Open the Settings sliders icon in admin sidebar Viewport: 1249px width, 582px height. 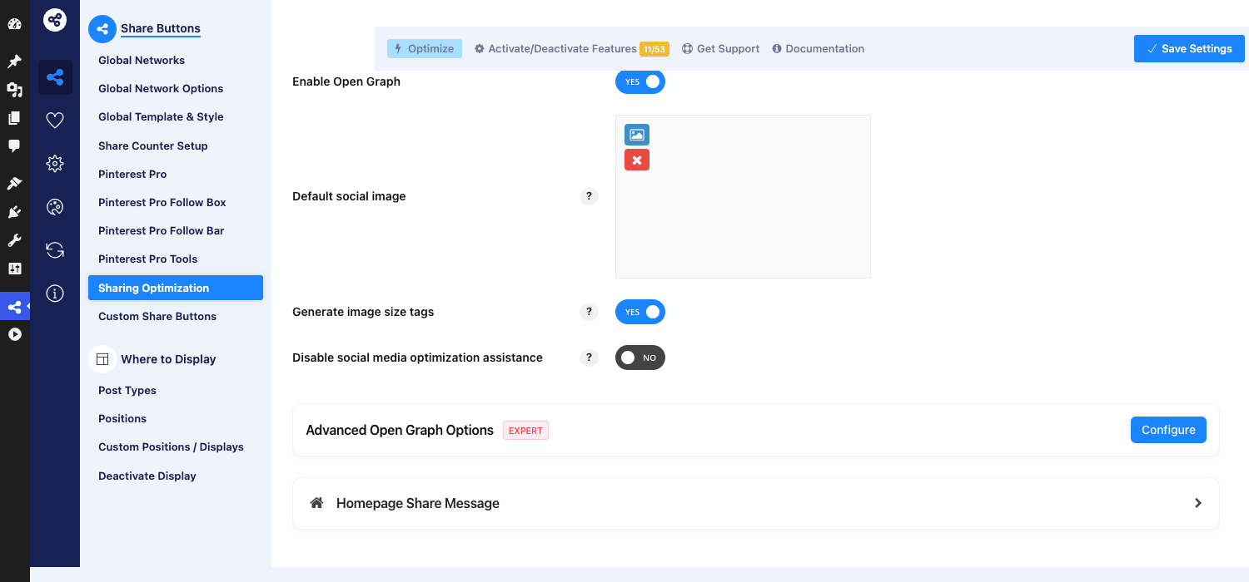click(x=14, y=269)
